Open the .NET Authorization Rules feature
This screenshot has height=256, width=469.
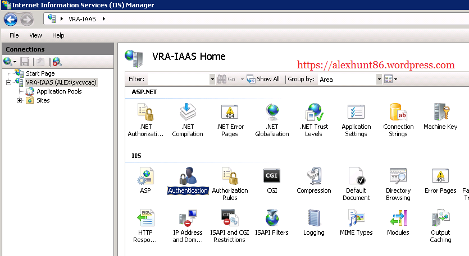coord(145,120)
